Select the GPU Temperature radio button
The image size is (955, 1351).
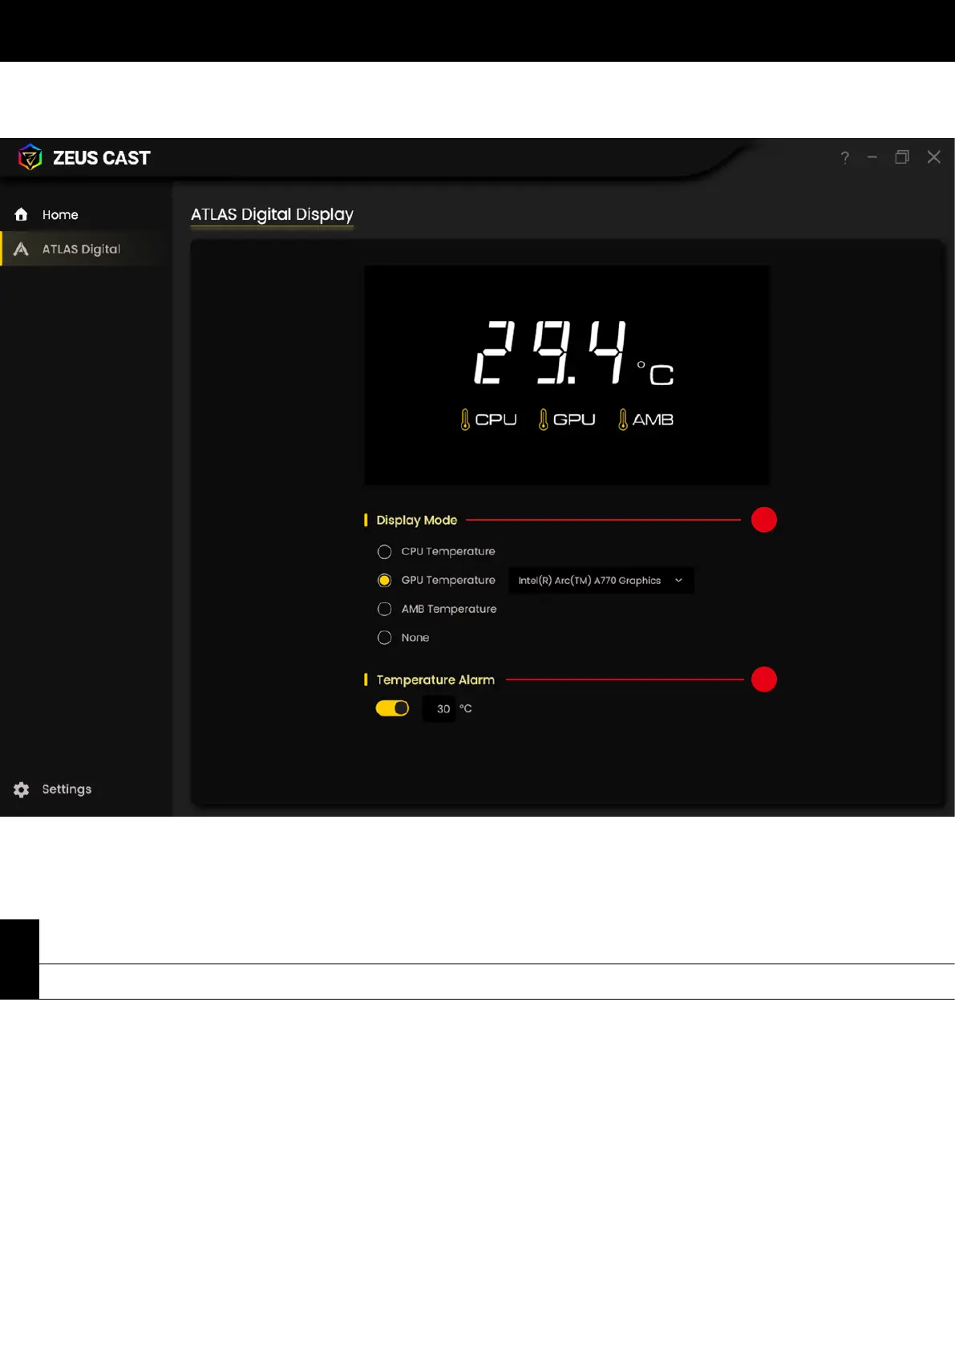point(385,580)
